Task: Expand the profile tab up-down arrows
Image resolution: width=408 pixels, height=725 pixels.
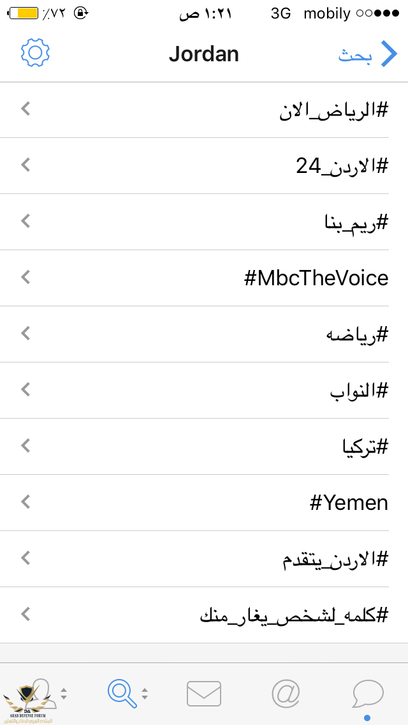Action: (x=64, y=694)
